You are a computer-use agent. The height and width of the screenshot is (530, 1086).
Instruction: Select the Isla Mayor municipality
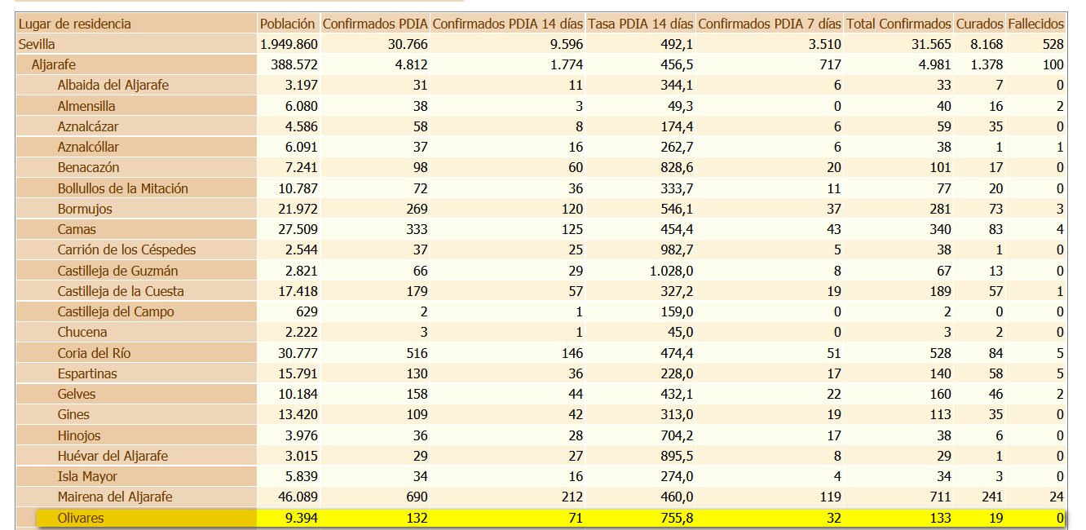coord(87,476)
